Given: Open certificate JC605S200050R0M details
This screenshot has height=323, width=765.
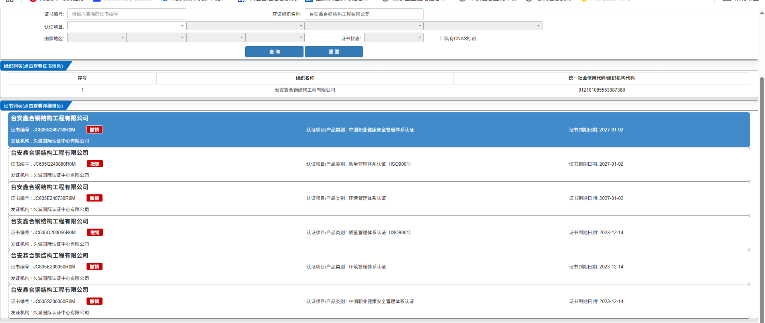Looking at the screenshot, I should pyautogui.click(x=379, y=301).
